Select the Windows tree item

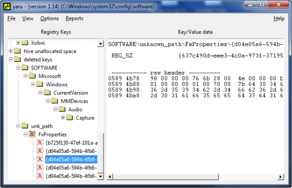click(56, 85)
